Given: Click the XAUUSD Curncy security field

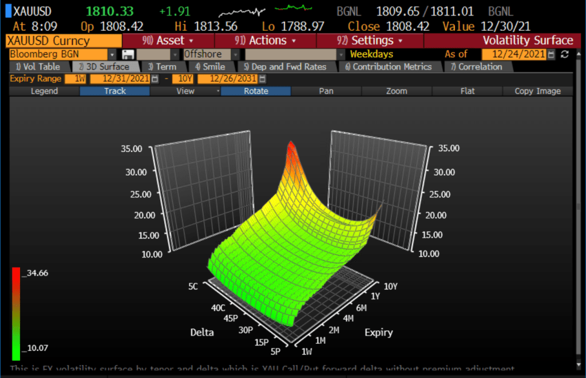Looking at the screenshot, I should [x=63, y=41].
